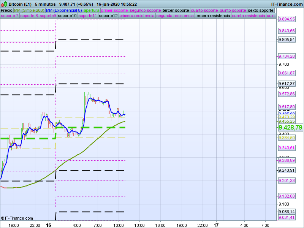Select the Precio legend label
304x228 pixels.
click(6, 10)
